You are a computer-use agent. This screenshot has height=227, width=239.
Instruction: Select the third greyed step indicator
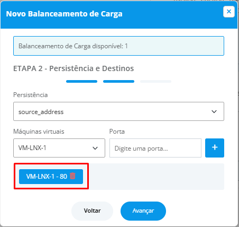[155, 81]
